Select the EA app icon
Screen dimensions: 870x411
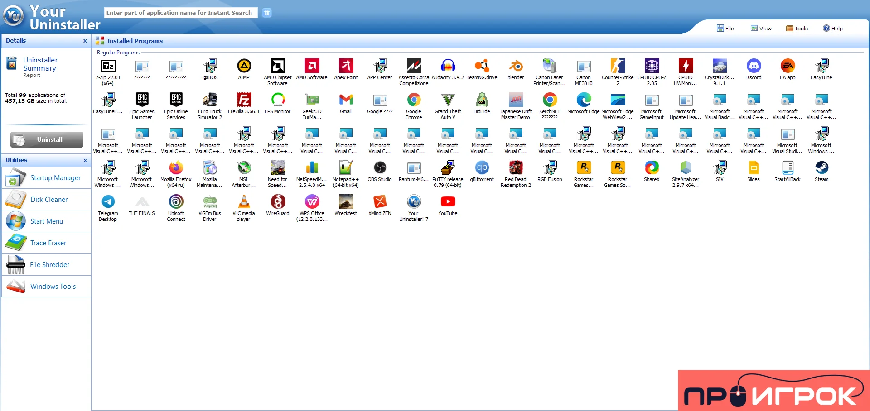[788, 66]
